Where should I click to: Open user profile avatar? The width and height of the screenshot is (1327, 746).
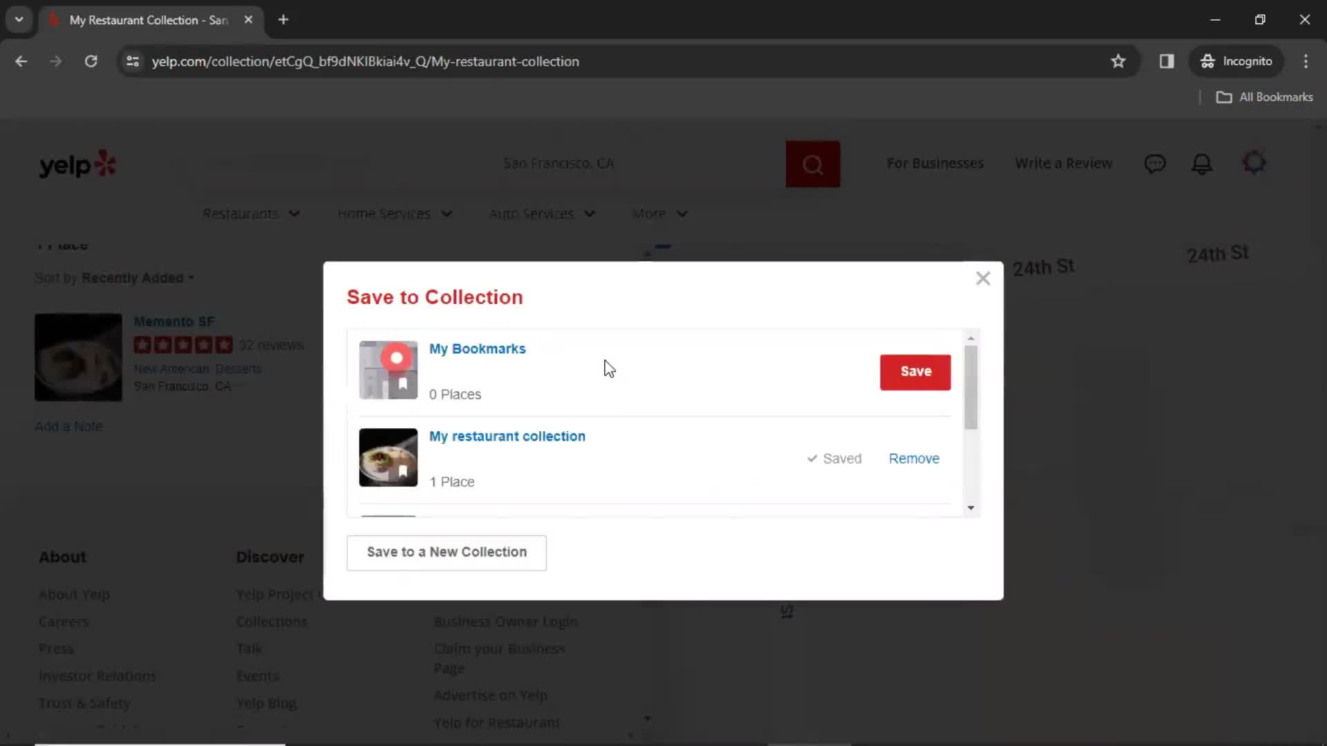(1254, 163)
